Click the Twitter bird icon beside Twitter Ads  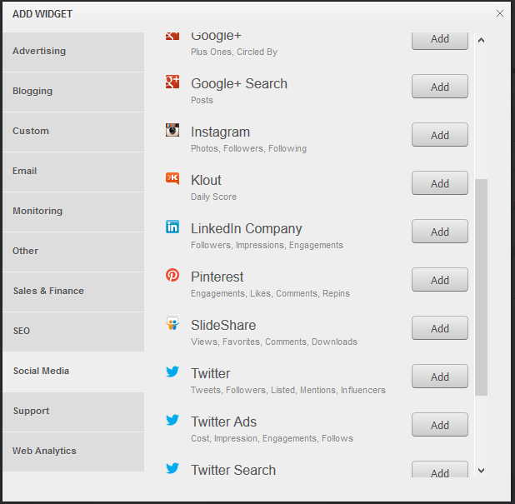tap(172, 420)
